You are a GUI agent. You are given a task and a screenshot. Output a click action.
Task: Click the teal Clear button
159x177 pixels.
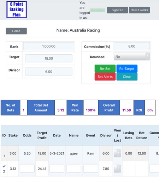coord(127,77)
